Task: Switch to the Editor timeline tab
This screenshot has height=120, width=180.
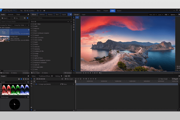Action: (x=34, y=76)
